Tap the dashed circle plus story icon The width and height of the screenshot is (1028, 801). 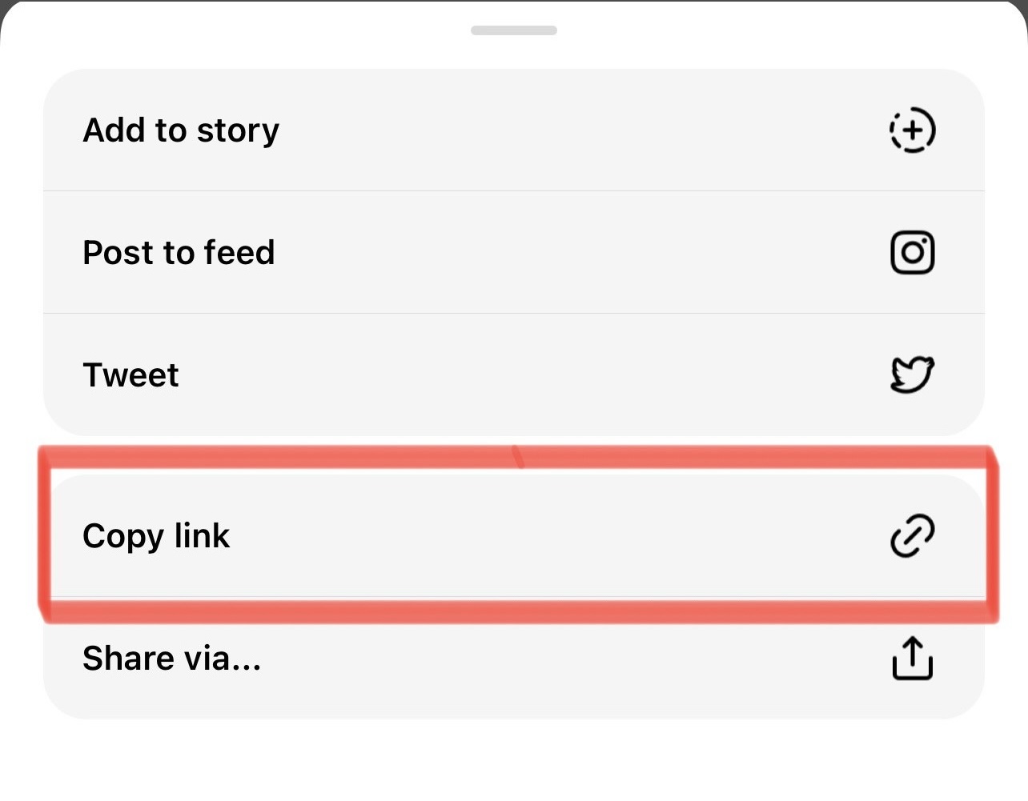(x=912, y=130)
